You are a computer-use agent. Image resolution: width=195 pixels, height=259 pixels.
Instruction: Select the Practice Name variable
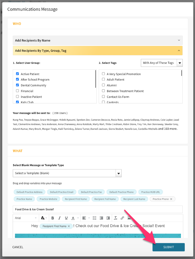click(24, 199)
